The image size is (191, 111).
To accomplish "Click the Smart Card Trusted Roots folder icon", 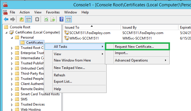I will pyautogui.click(x=17, y=94).
